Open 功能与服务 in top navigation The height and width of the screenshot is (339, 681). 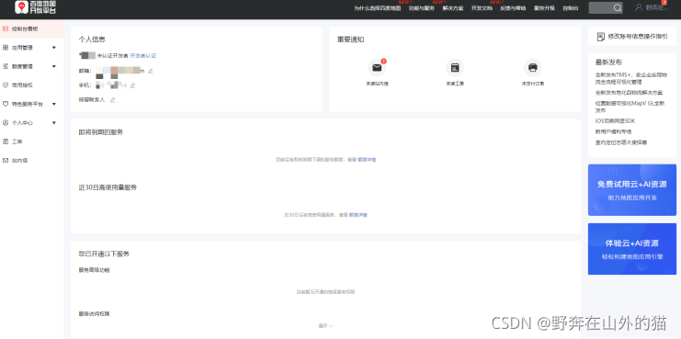tap(421, 8)
